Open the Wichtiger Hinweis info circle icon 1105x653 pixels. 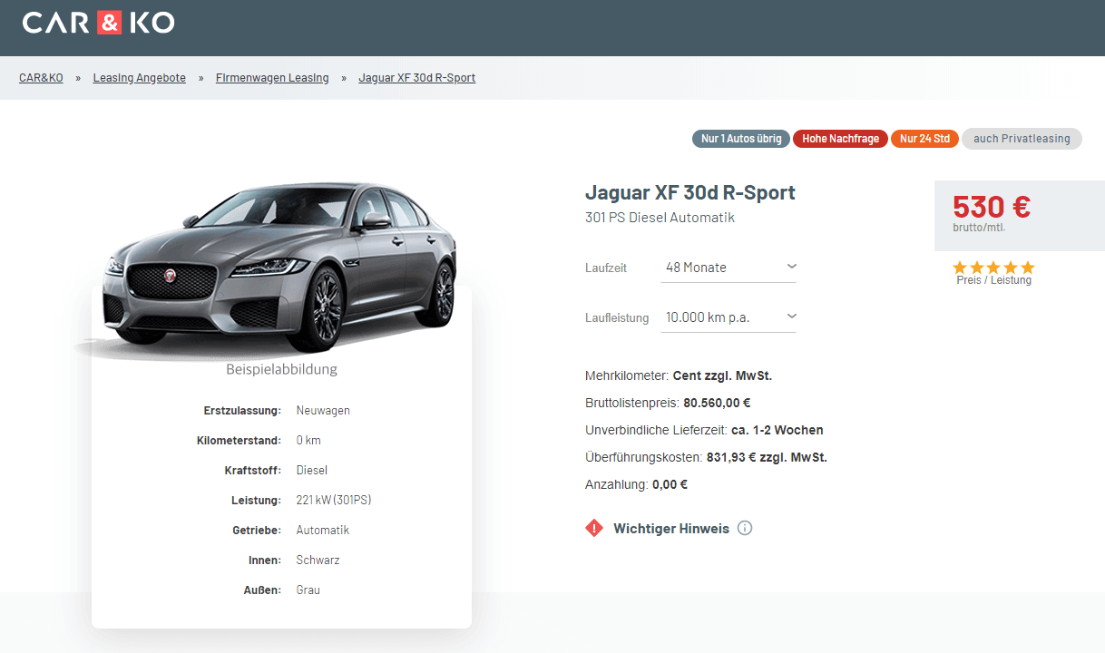click(x=745, y=528)
